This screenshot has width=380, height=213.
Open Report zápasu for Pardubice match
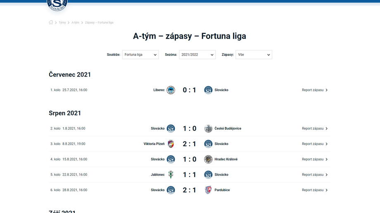click(314, 190)
